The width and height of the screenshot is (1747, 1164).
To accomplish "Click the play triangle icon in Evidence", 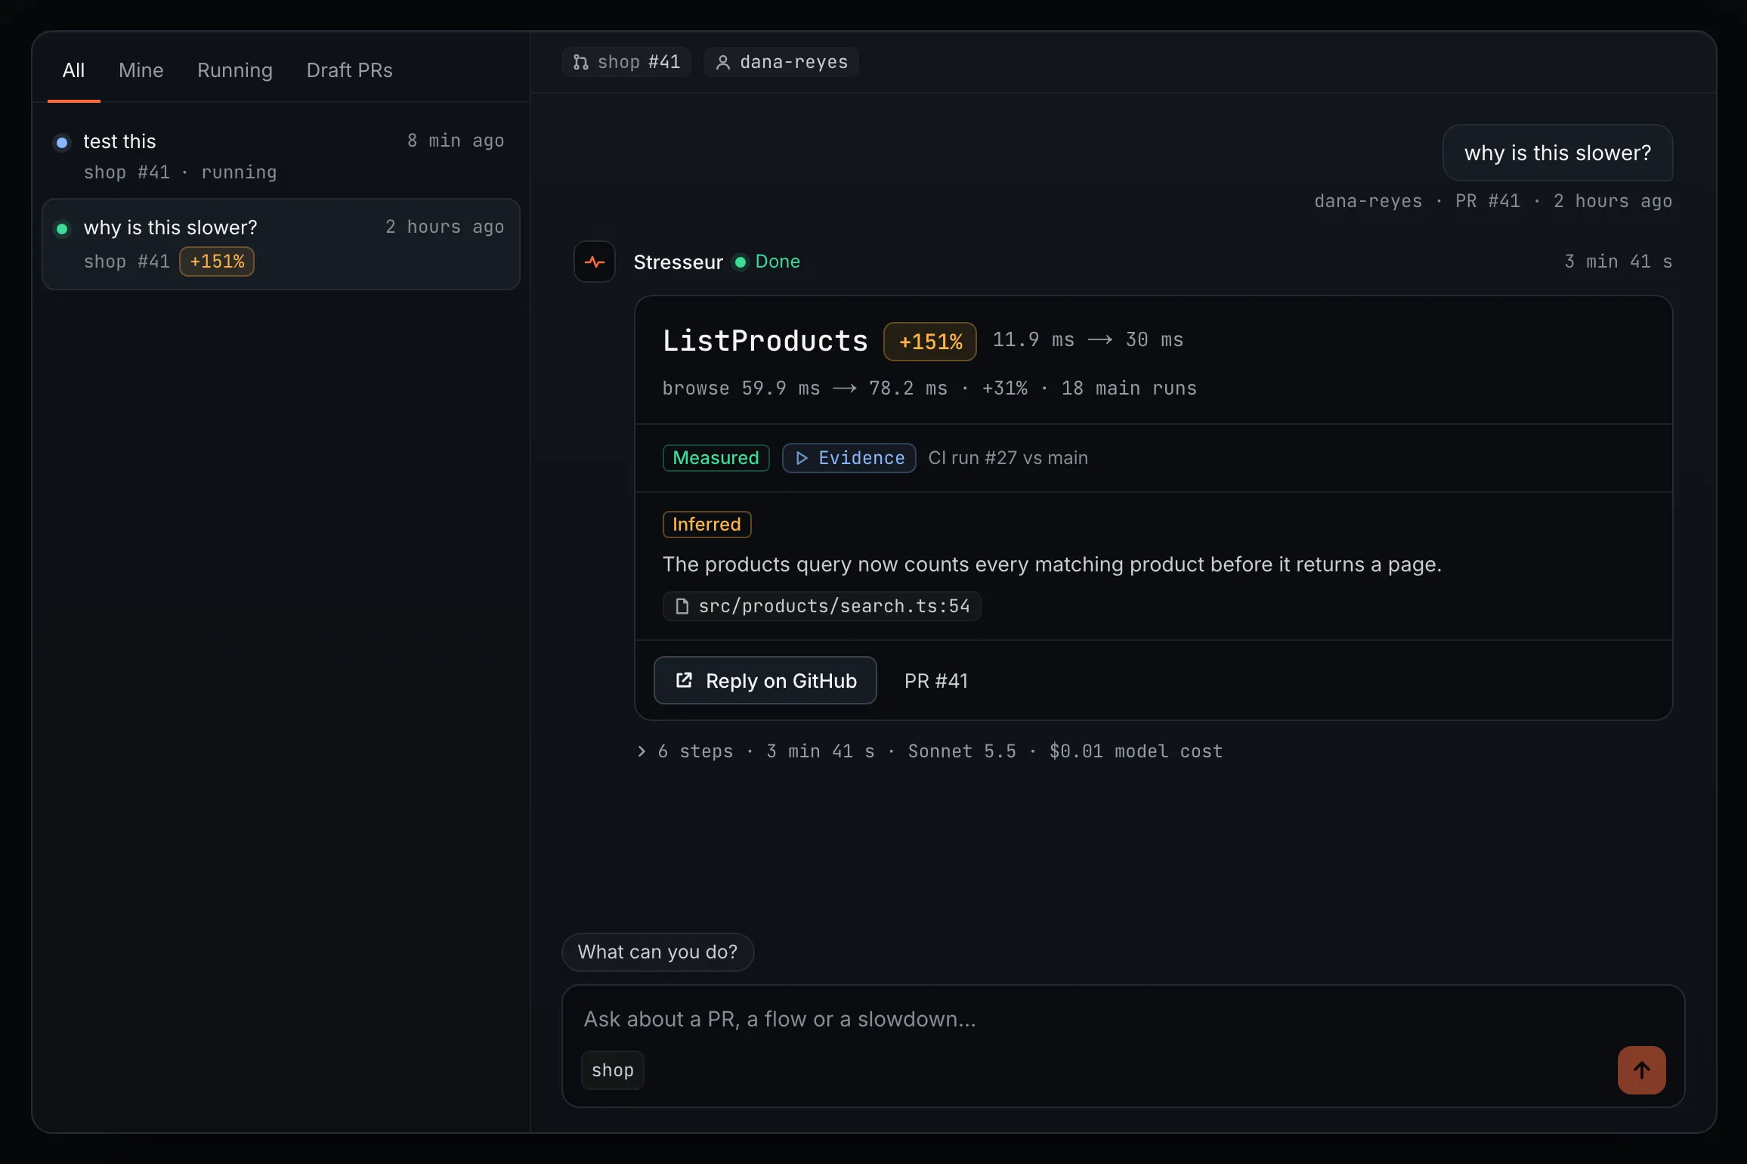I will tap(802, 458).
